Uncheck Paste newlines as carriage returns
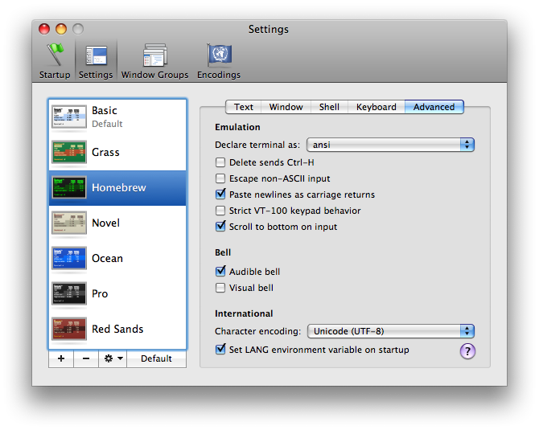 (x=220, y=194)
